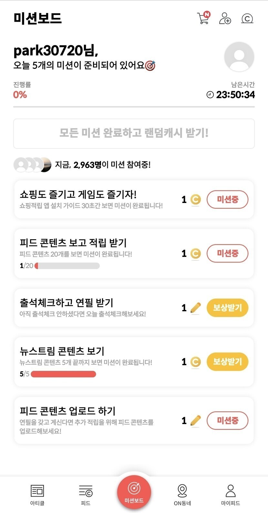Open the ON동네 location tab
Viewport: 268px width, 513px height.
coord(182,494)
